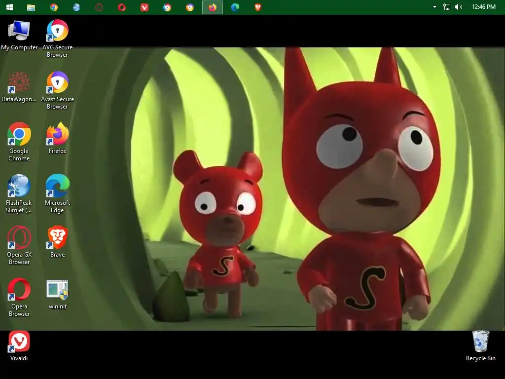This screenshot has height=379, width=505.
Task: Select the Firefox desktop shortcut
Action: [x=57, y=138]
